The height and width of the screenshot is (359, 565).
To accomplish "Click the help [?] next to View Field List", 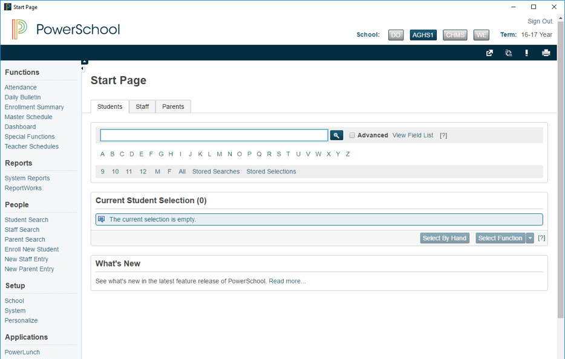I will point(443,135).
